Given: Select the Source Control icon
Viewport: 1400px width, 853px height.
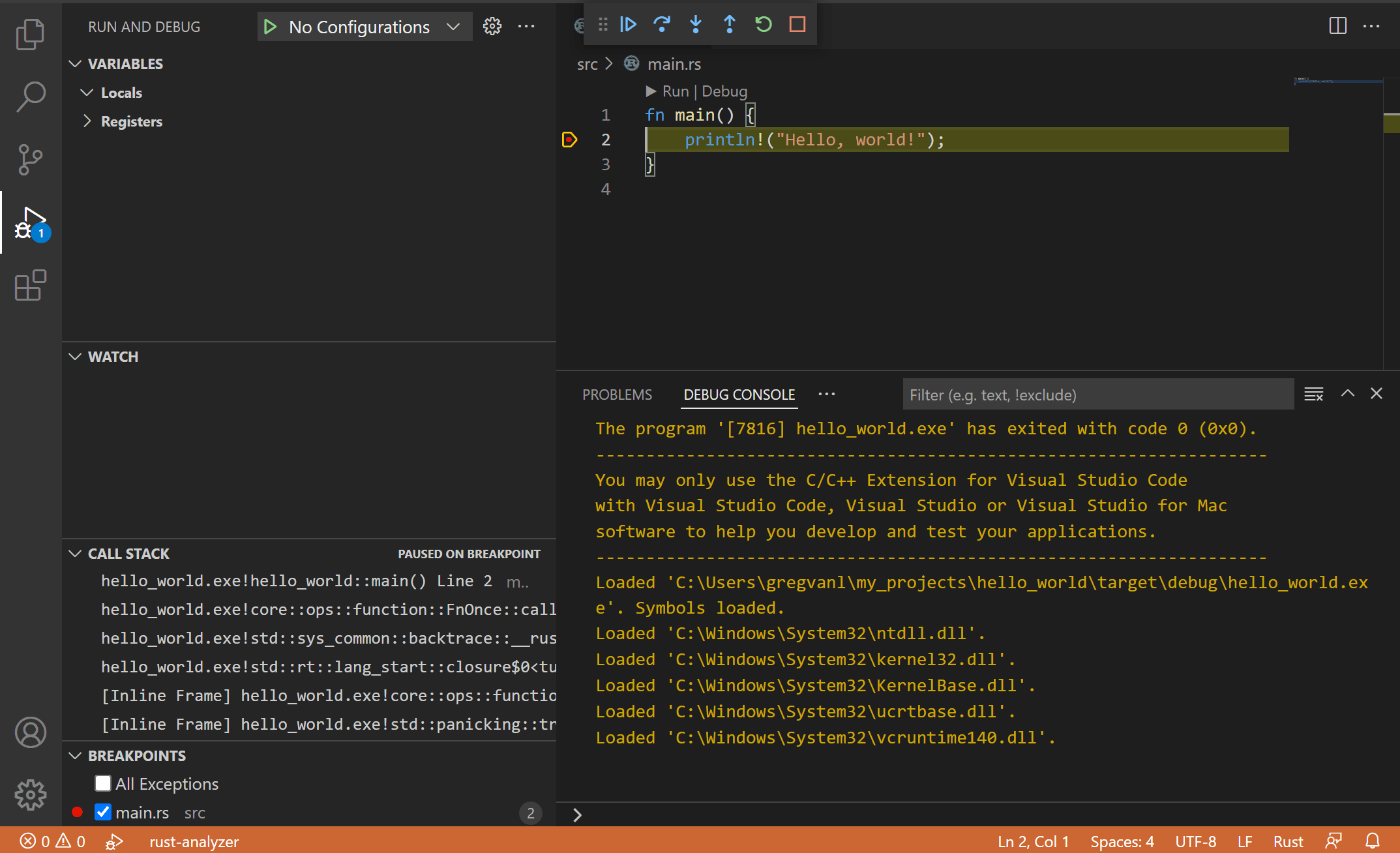Looking at the screenshot, I should point(30,160).
